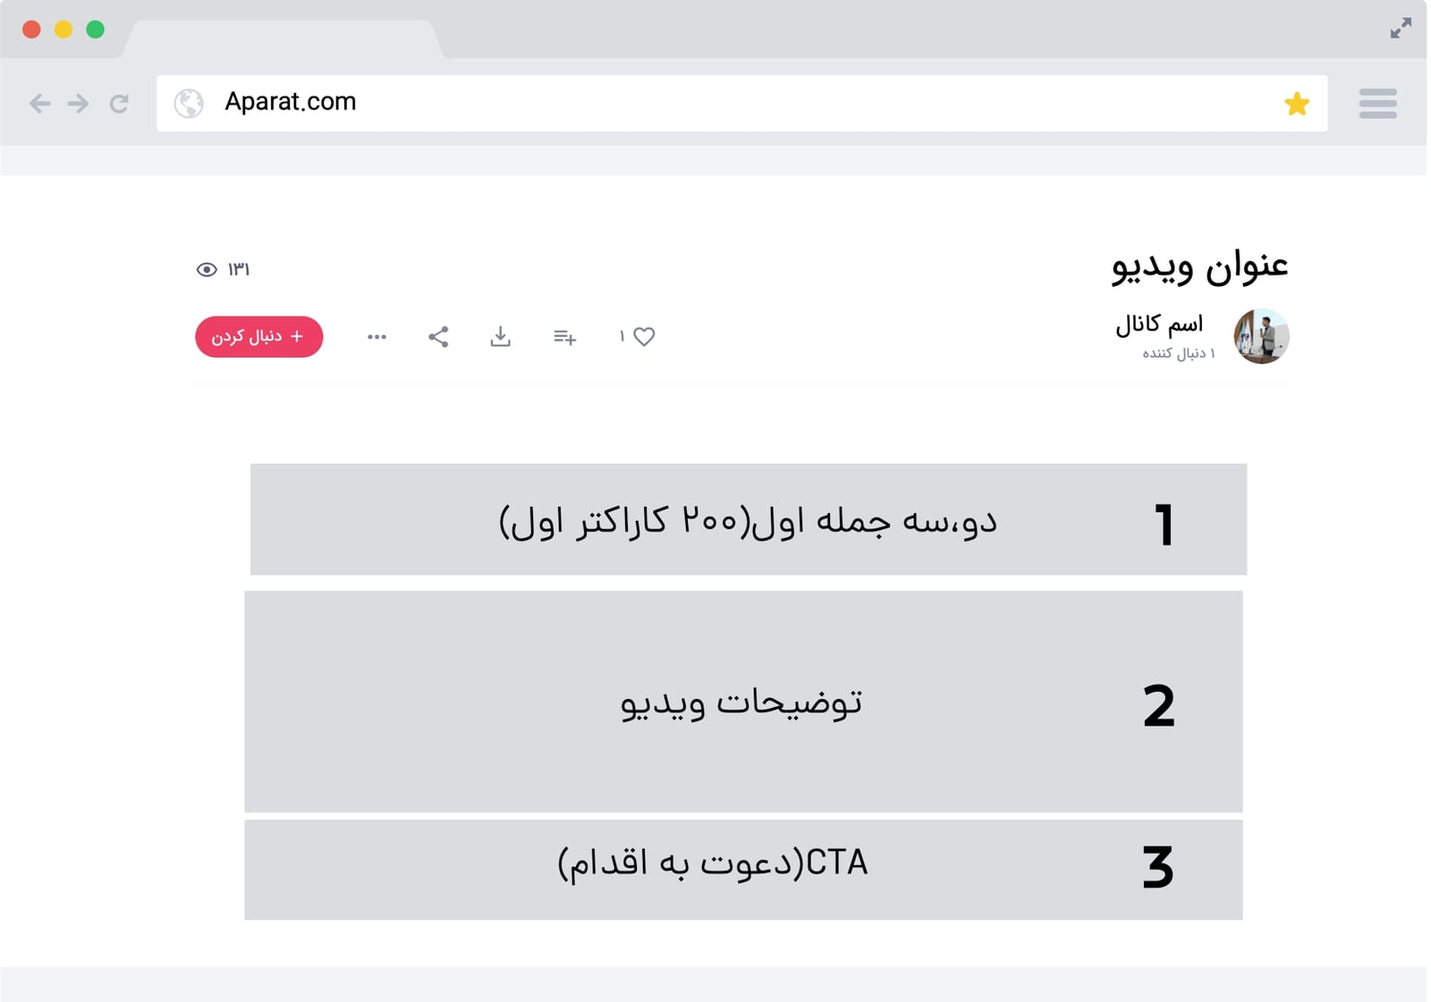Click the globe icon in the address bar

pyautogui.click(x=189, y=104)
